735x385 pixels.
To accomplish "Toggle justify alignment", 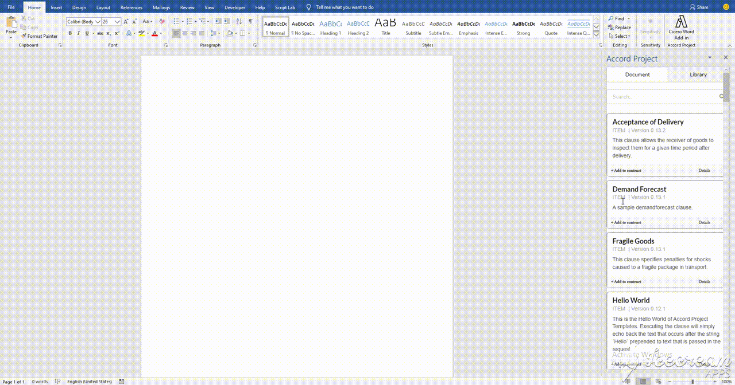I will click(202, 33).
